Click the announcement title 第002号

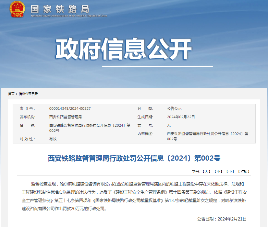coord(134,157)
